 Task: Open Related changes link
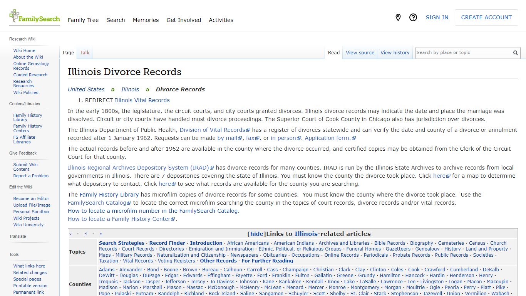(x=30, y=272)
